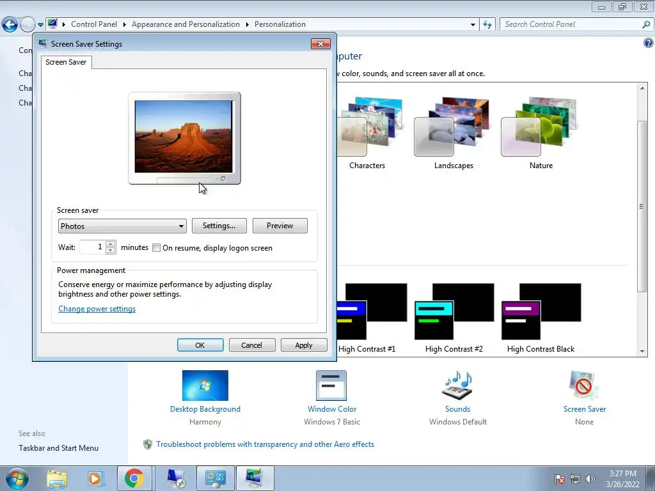Click Control Panel breadcrumb
Viewport: 655px width, 491px height.
pyautogui.click(x=94, y=24)
